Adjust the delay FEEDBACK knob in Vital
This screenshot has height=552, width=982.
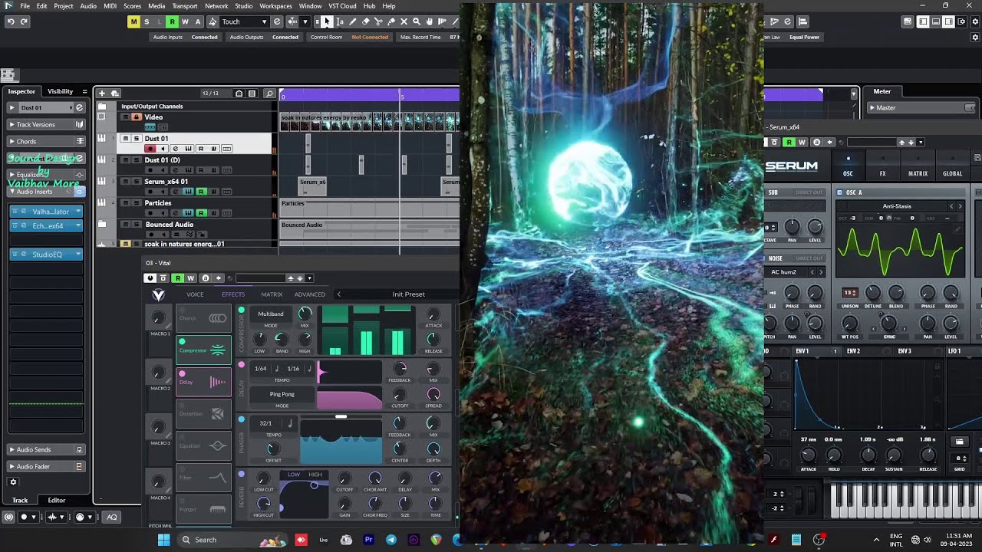(x=400, y=368)
